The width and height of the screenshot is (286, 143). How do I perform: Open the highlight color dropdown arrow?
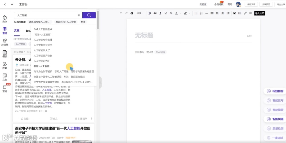[x=189, y=13]
